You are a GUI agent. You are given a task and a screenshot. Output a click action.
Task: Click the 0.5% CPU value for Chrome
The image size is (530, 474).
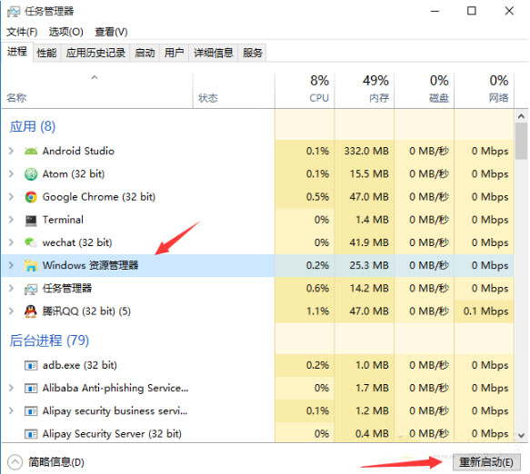coord(317,197)
